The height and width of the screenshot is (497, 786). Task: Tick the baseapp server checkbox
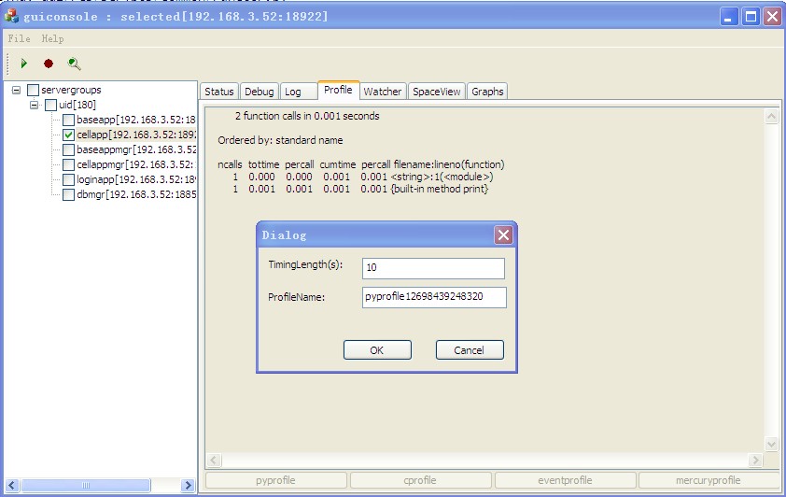point(69,120)
